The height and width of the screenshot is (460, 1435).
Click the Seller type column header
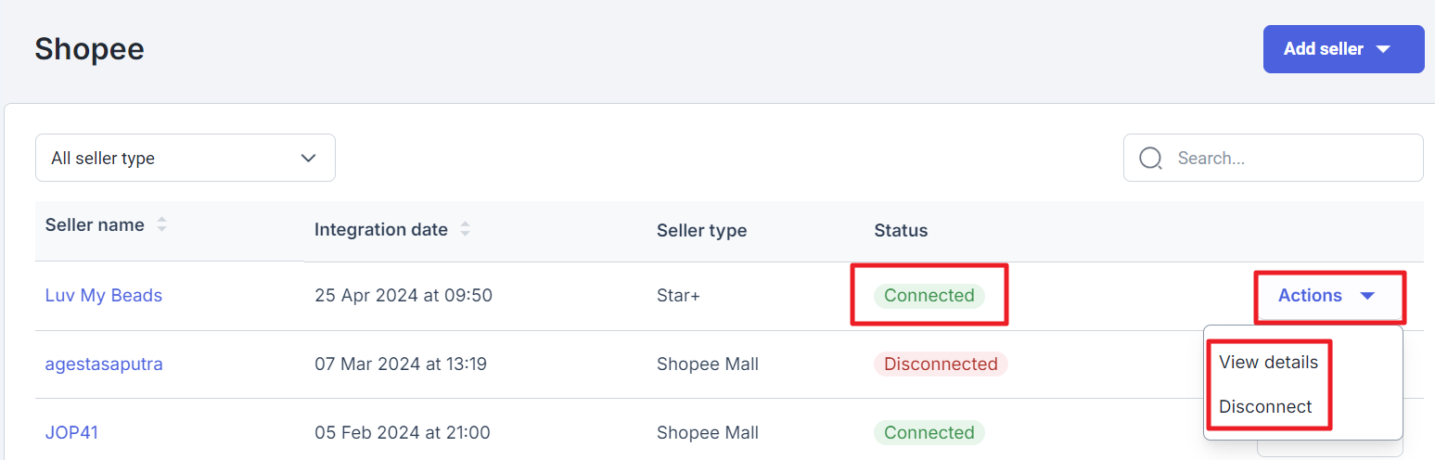click(701, 230)
